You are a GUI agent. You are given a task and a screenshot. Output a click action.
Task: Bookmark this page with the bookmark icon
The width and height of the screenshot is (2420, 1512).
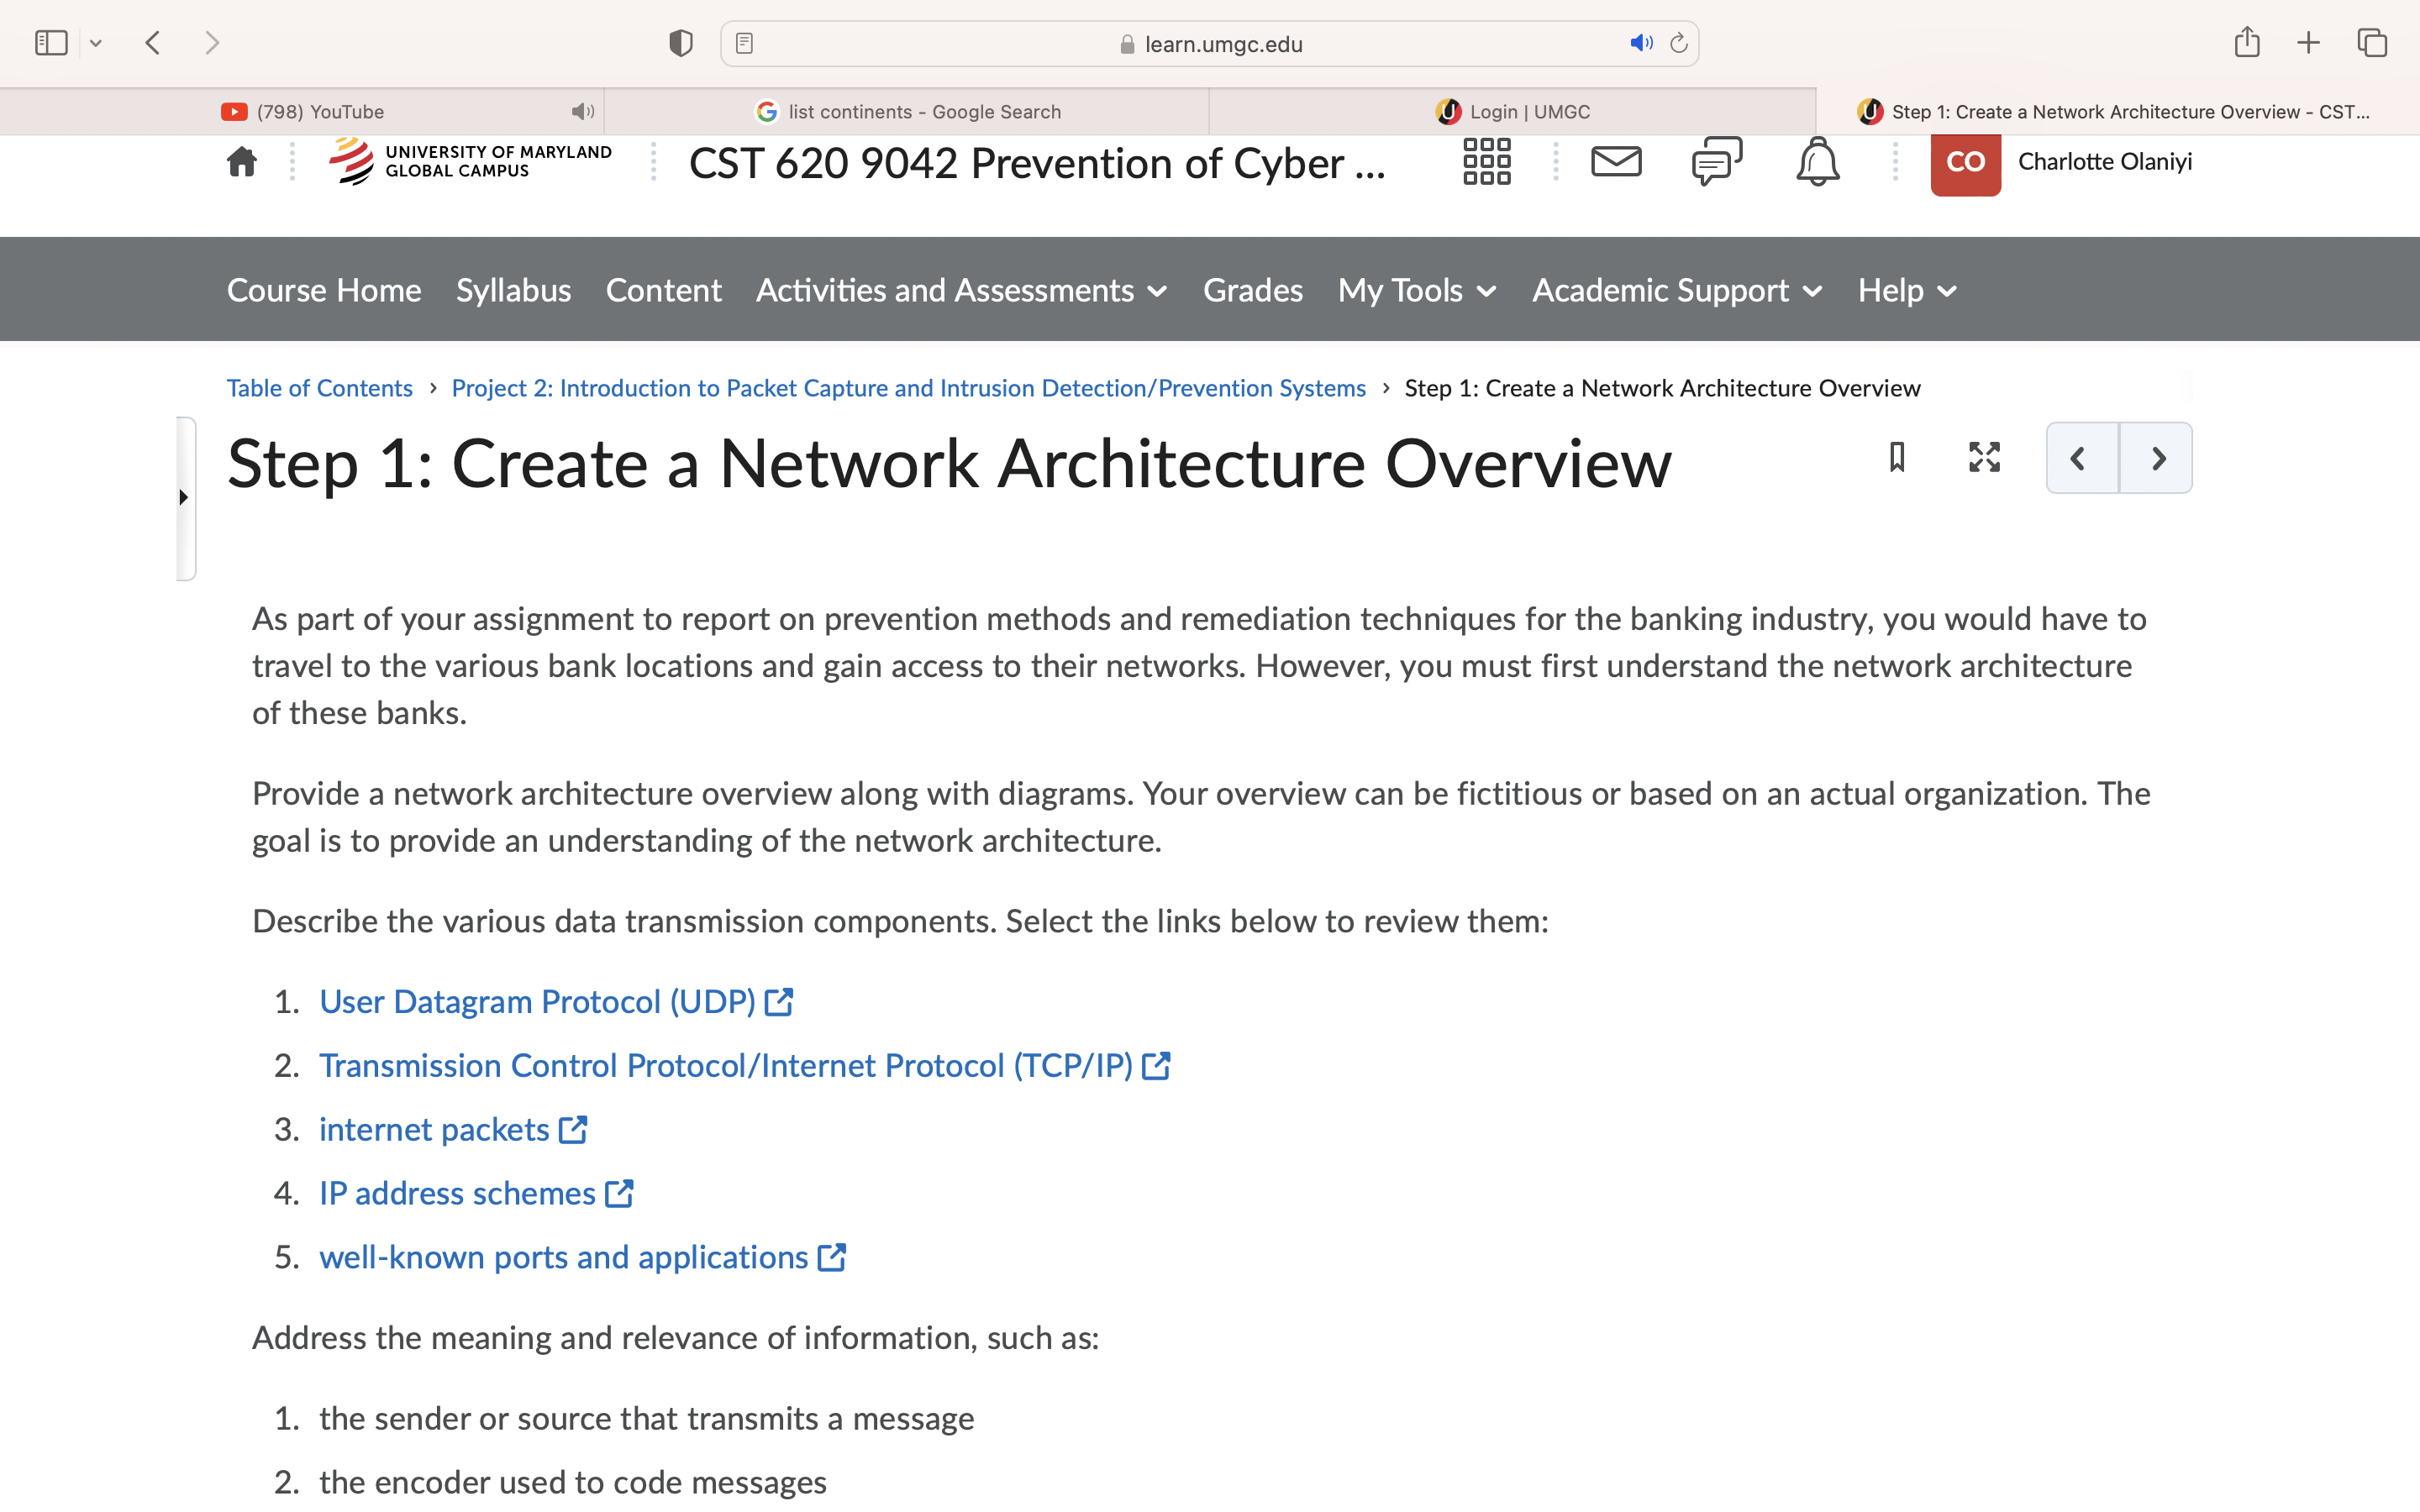pos(1896,457)
